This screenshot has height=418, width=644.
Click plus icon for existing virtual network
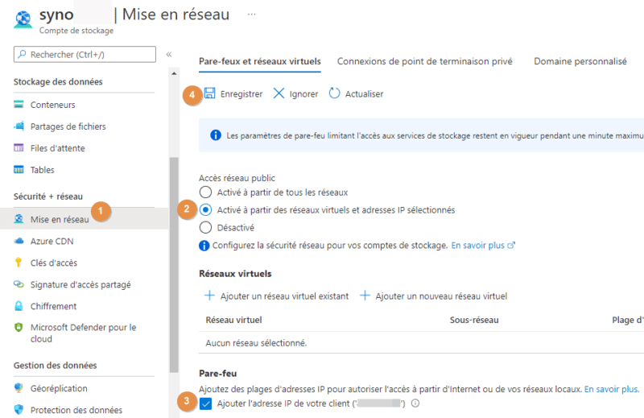point(209,296)
